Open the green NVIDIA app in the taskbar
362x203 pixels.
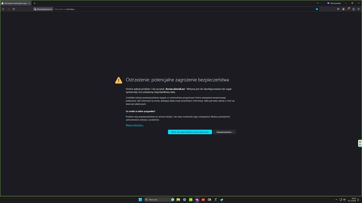(x=191, y=199)
